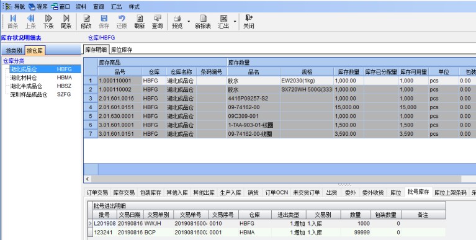Close the form with 关闭

click(x=249, y=22)
